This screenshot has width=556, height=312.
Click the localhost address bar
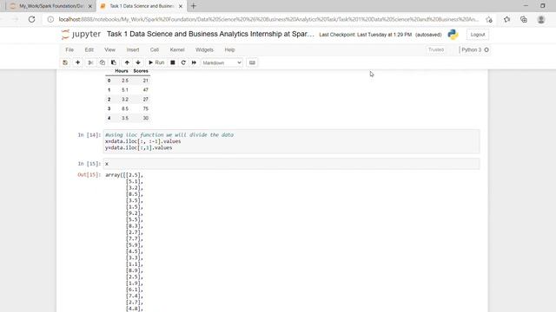[268, 19]
